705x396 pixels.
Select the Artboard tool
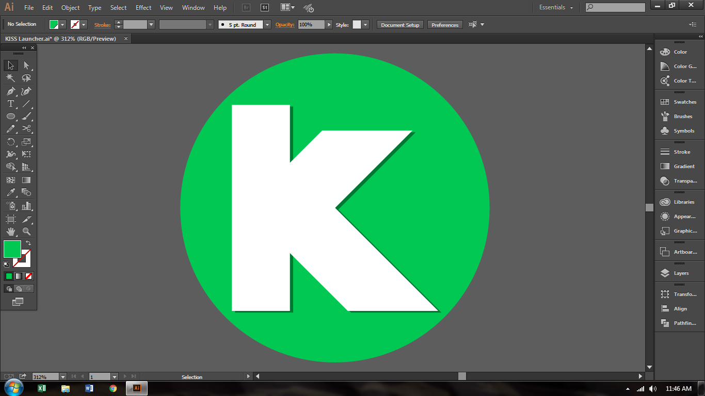pyautogui.click(x=10, y=219)
